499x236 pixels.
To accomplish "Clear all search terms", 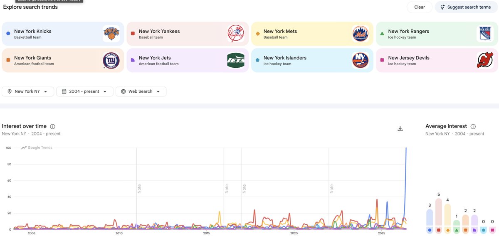I will 420,7.
